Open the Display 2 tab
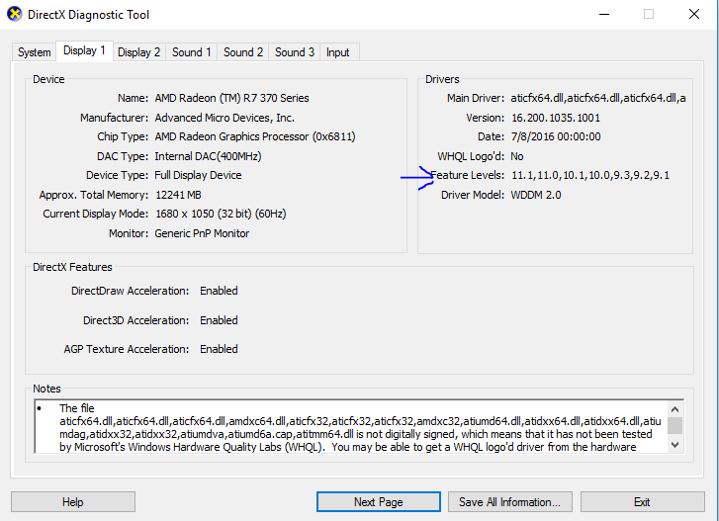Screen dimensions: 719x521 point(138,52)
